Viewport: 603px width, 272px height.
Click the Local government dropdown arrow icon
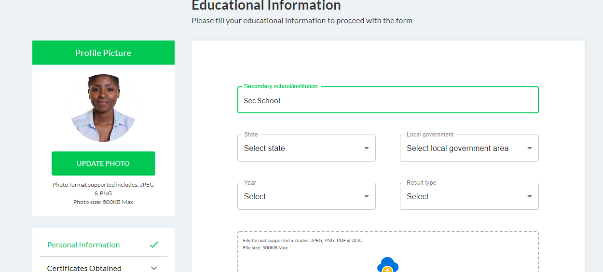click(x=529, y=148)
